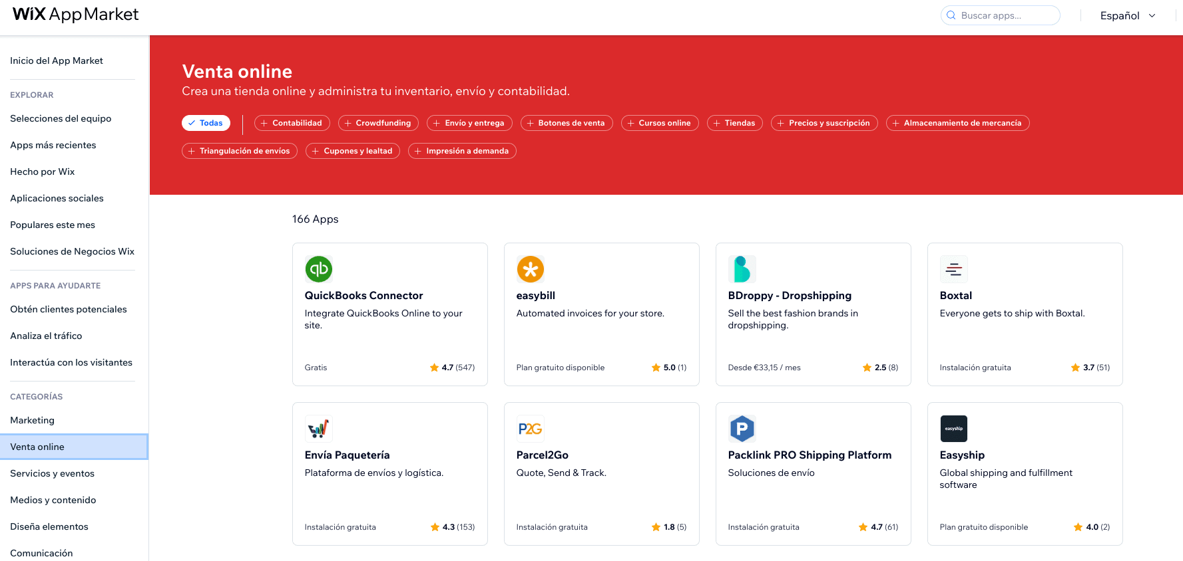This screenshot has width=1183, height=561.
Task: Toggle the Impresión a demanda filter
Action: click(x=462, y=151)
